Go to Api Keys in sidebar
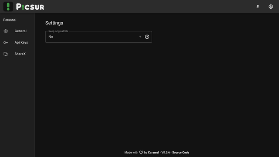 17,42
